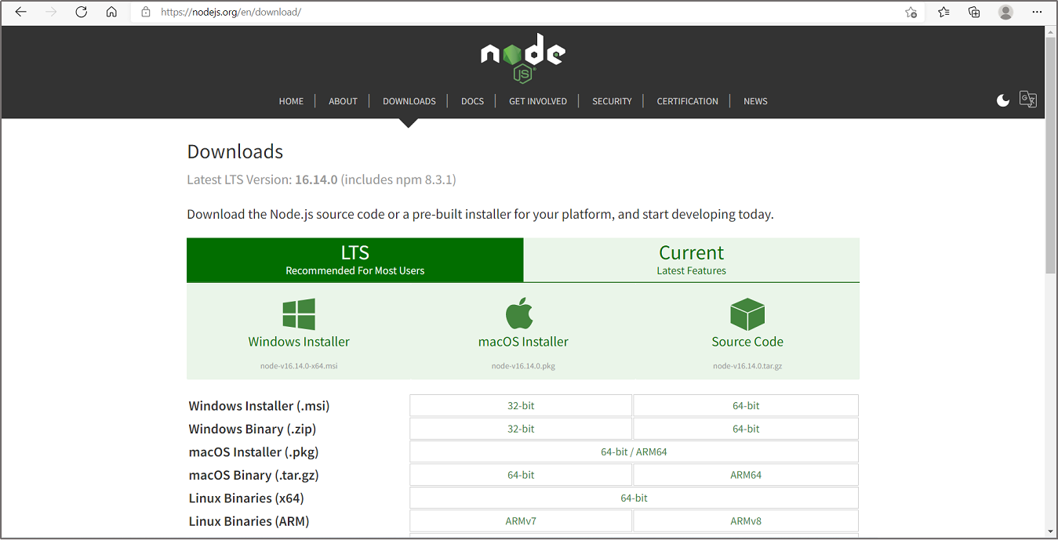Click the 'macOS Binary (.tar.gz)' row label
This screenshot has height=540, width=1058.
pos(254,475)
